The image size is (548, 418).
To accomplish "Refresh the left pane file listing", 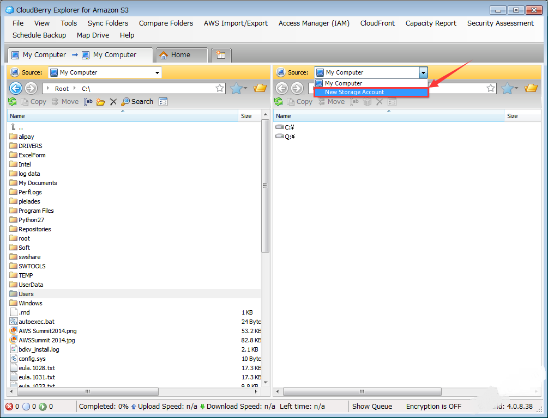I will (x=13, y=102).
